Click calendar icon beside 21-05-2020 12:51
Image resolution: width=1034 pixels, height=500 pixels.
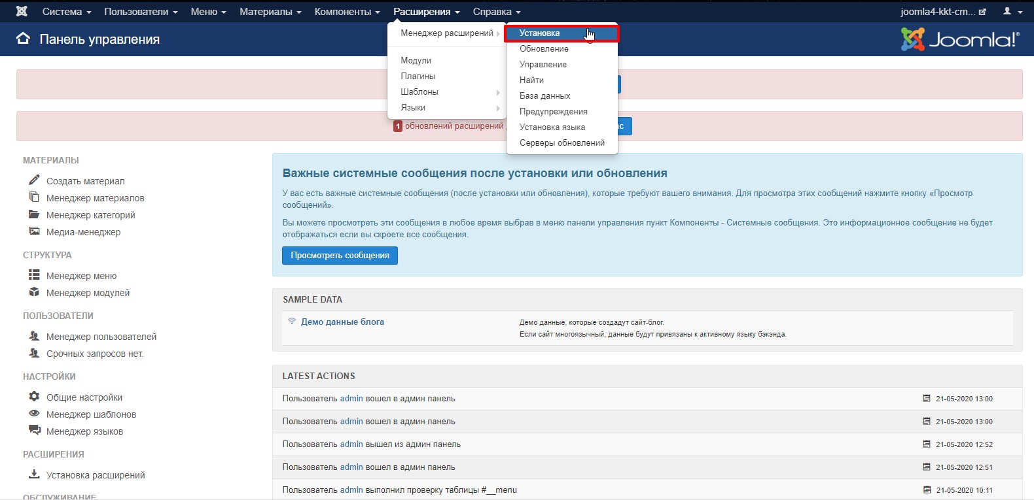coord(927,467)
